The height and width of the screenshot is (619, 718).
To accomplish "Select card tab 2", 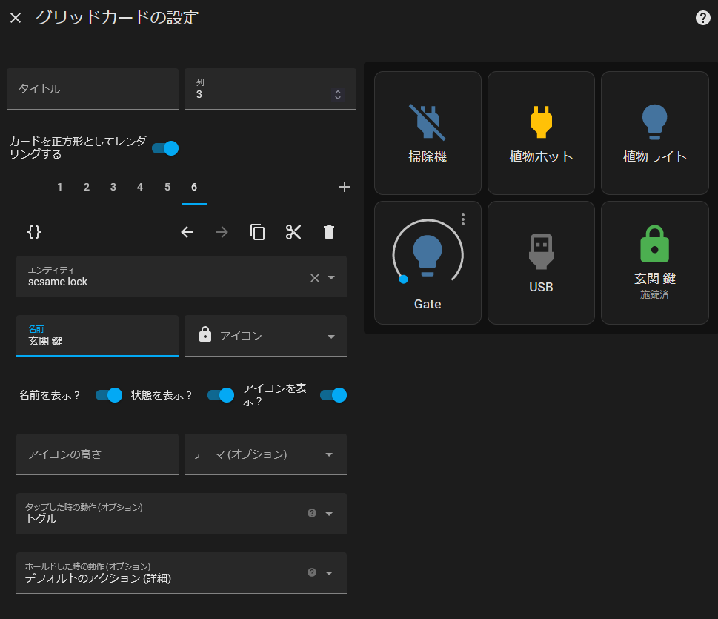I will (x=87, y=187).
